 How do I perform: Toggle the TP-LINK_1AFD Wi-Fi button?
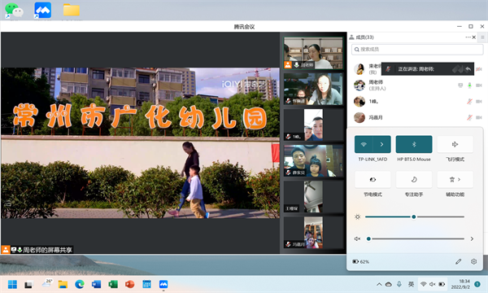(364, 144)
